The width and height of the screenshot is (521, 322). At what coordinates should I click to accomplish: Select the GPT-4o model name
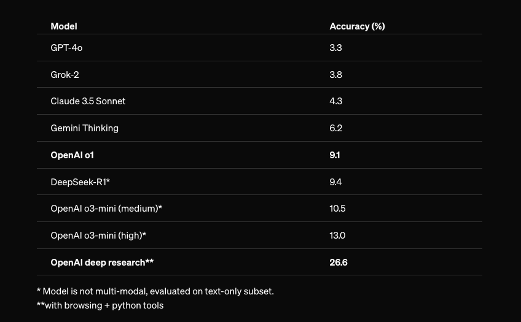pyautogui.click(x=66, y=47)
